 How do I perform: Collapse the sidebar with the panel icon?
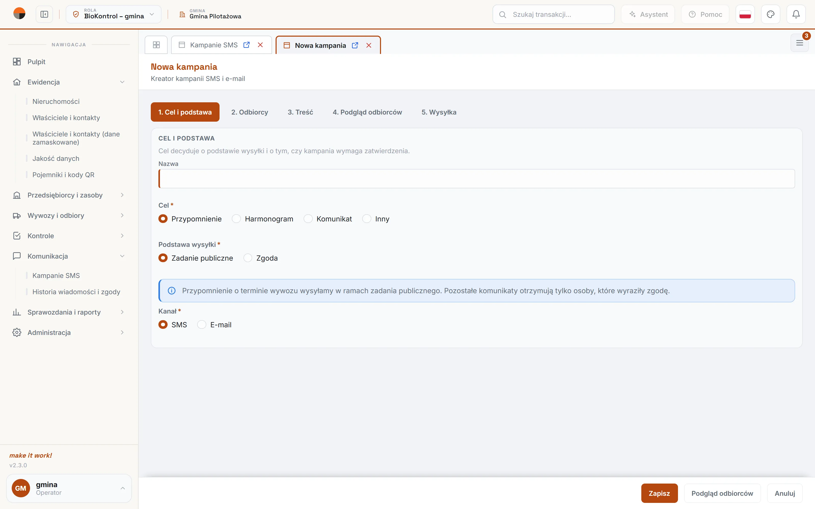click(44, 15)
